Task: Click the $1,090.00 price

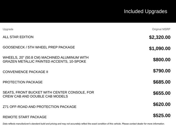Action: click(159, 48)
